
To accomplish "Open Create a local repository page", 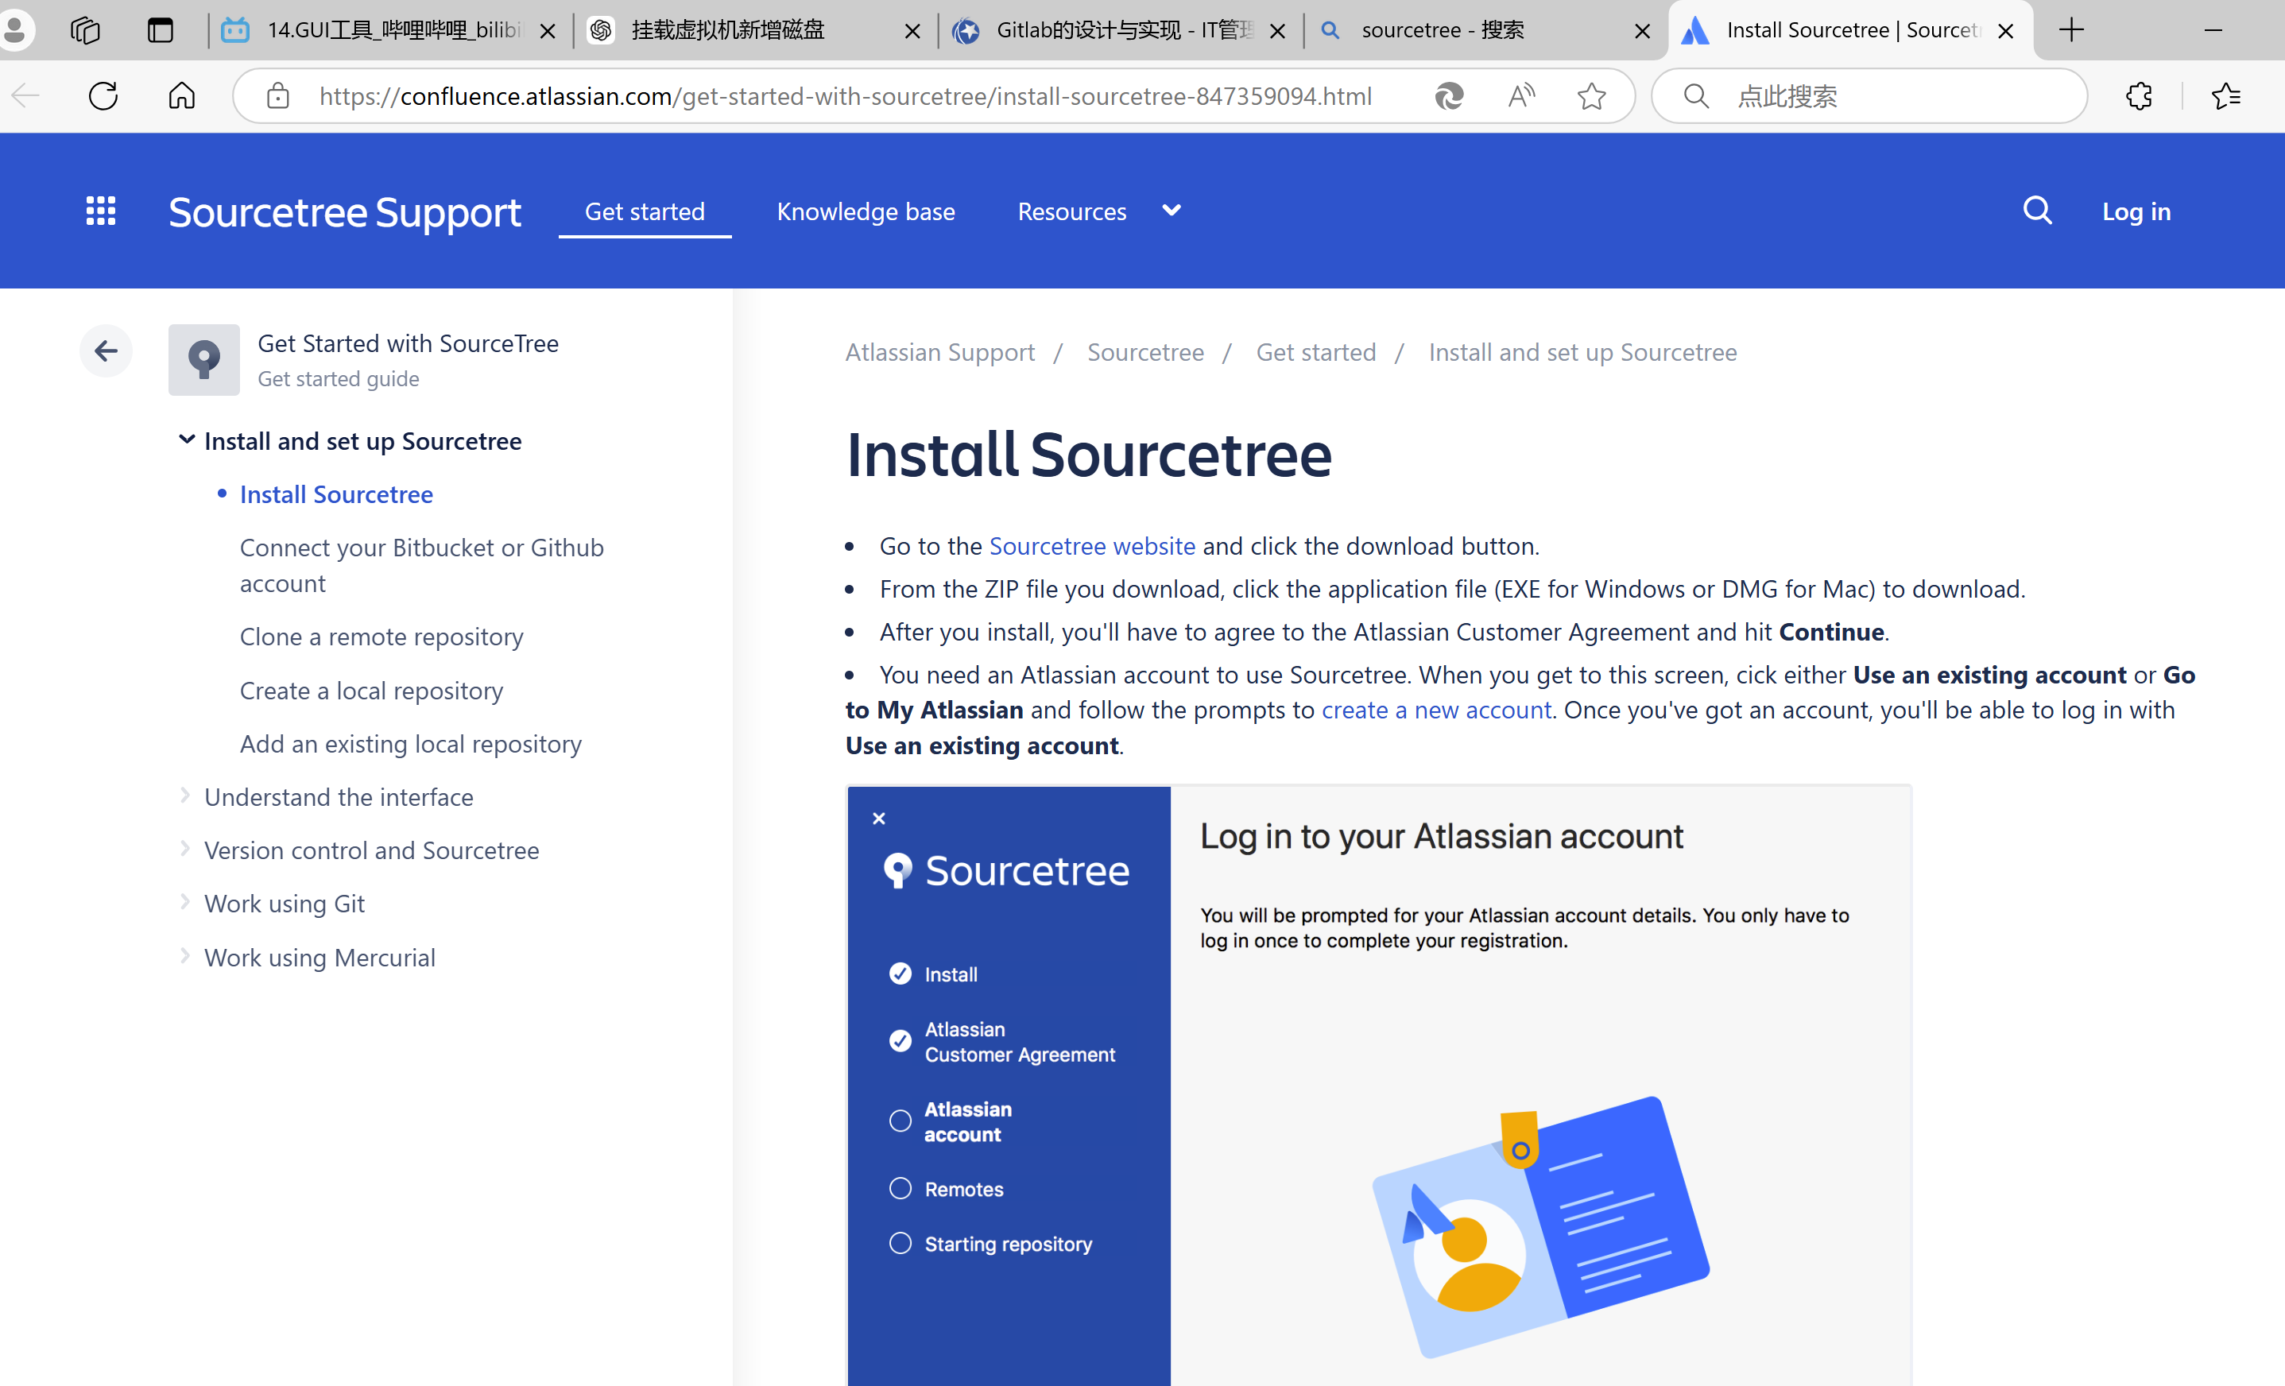I will point(371,690).
